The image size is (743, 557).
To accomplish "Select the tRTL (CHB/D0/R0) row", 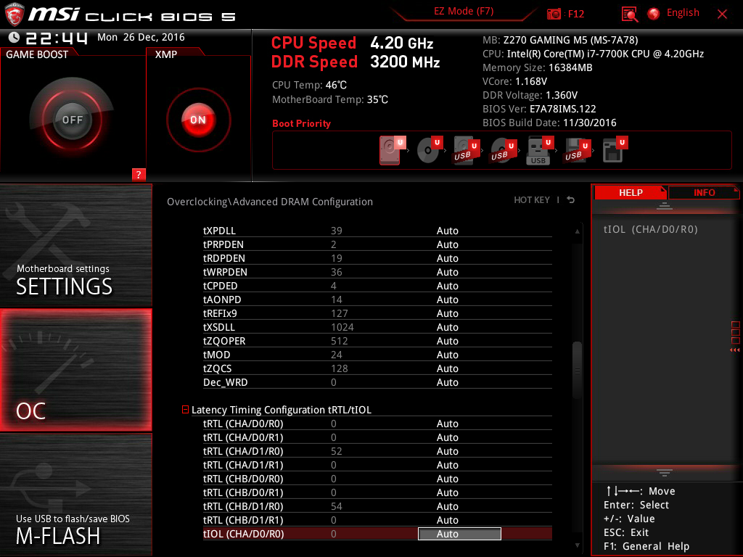I will pyautogui.click(x=377, y=479).
